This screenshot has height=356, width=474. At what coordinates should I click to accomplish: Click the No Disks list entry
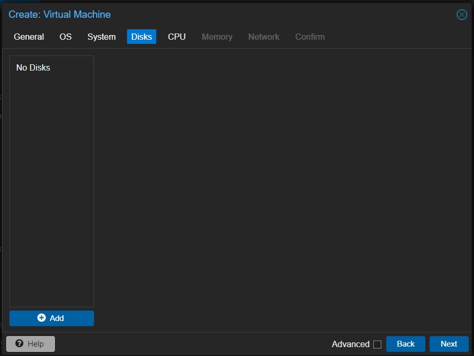(x=33, y=67)
